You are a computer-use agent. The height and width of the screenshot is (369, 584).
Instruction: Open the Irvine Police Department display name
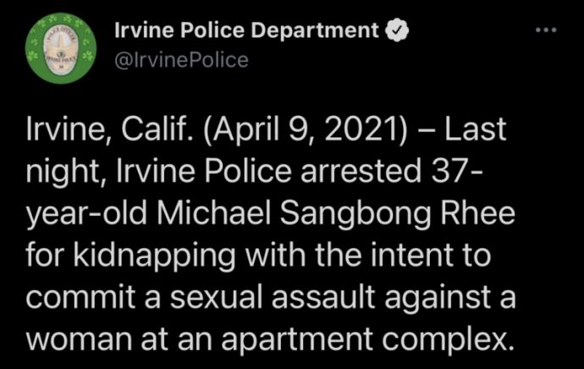coord(246,30)
